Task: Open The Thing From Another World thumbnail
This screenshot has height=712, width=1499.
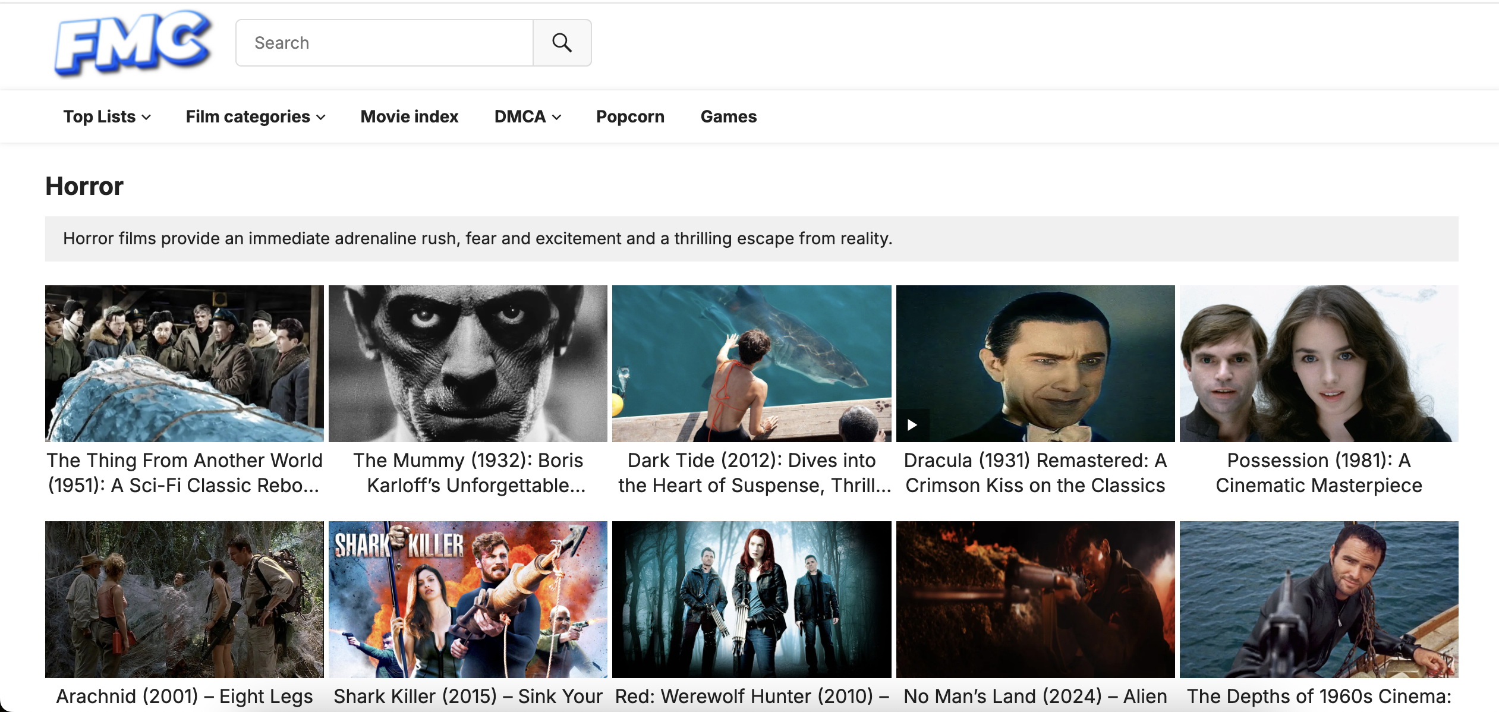Action: pyautogui.click(x=184, y=364)
